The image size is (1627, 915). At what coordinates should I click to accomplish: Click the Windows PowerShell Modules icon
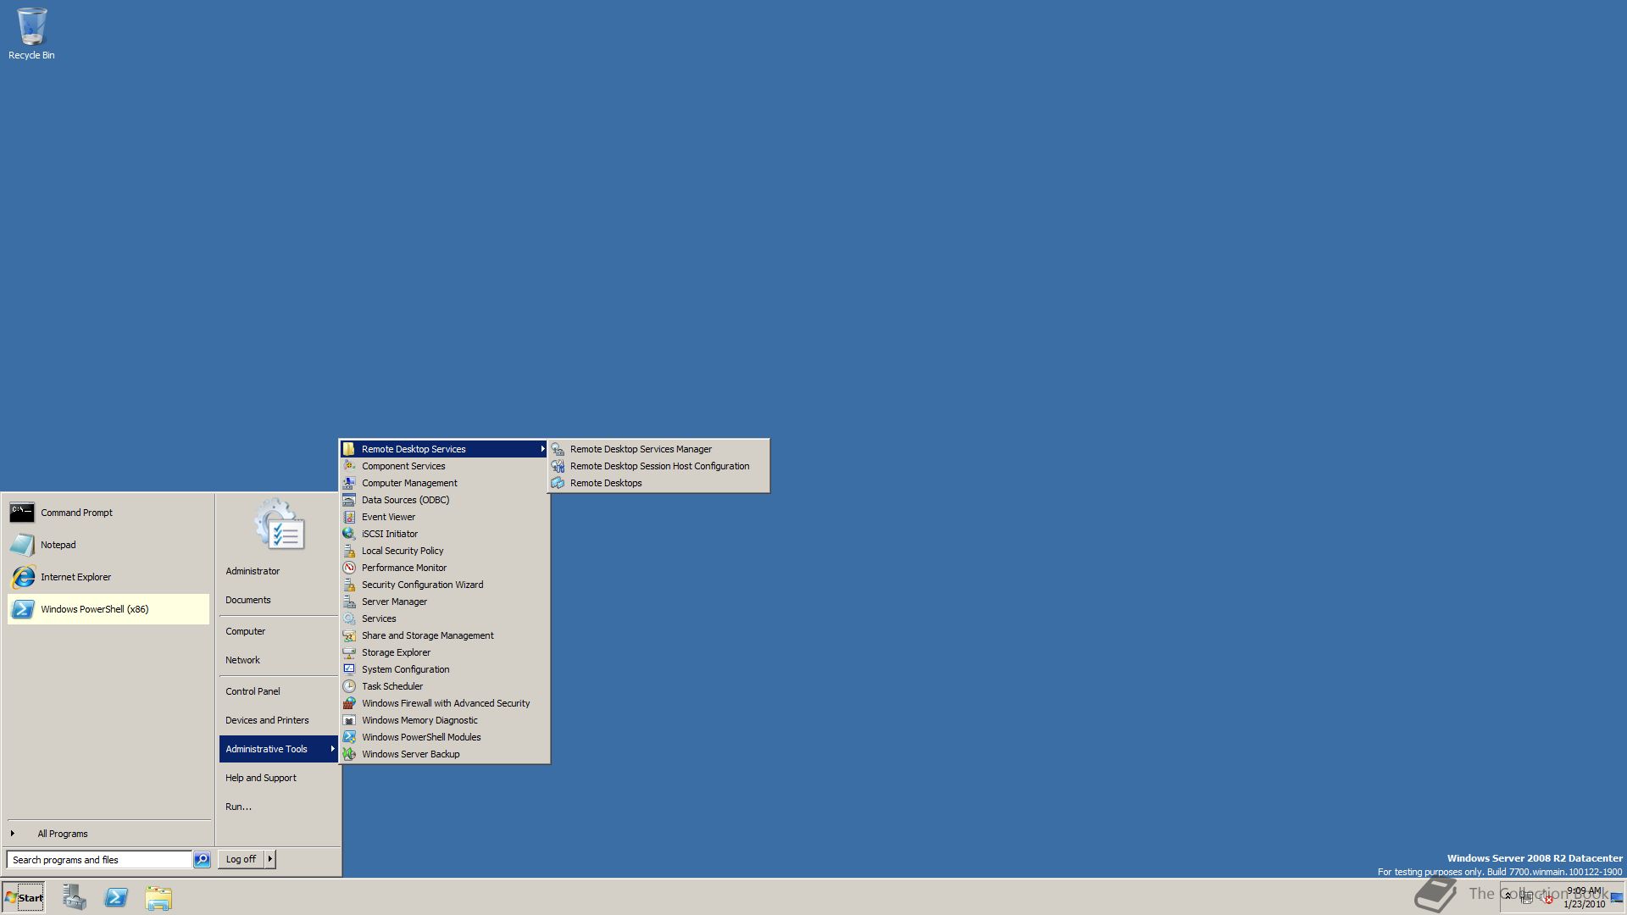pos(349,737)
